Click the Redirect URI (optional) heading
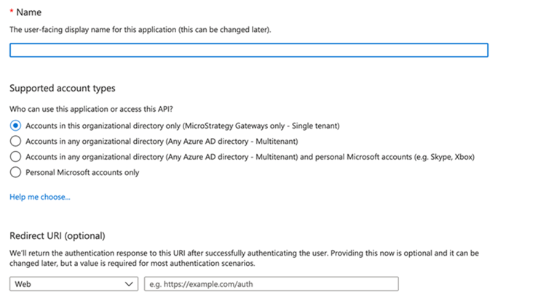Image resolution: width=546 pixels, height=300 pixels. (57, 236)
